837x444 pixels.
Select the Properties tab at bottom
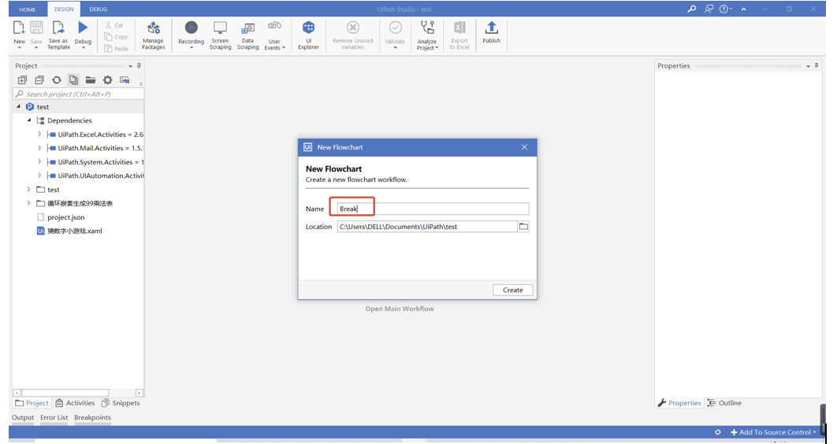click(679, 403)
